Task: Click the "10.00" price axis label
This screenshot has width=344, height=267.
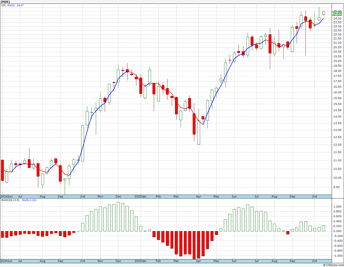Action: 337,178
